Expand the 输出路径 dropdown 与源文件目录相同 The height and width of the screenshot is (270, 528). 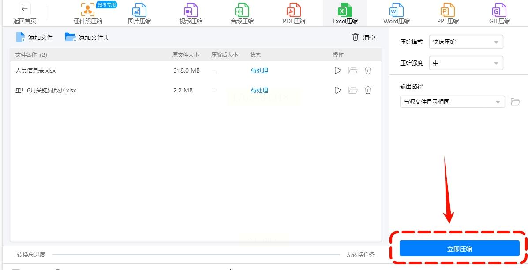452,102
